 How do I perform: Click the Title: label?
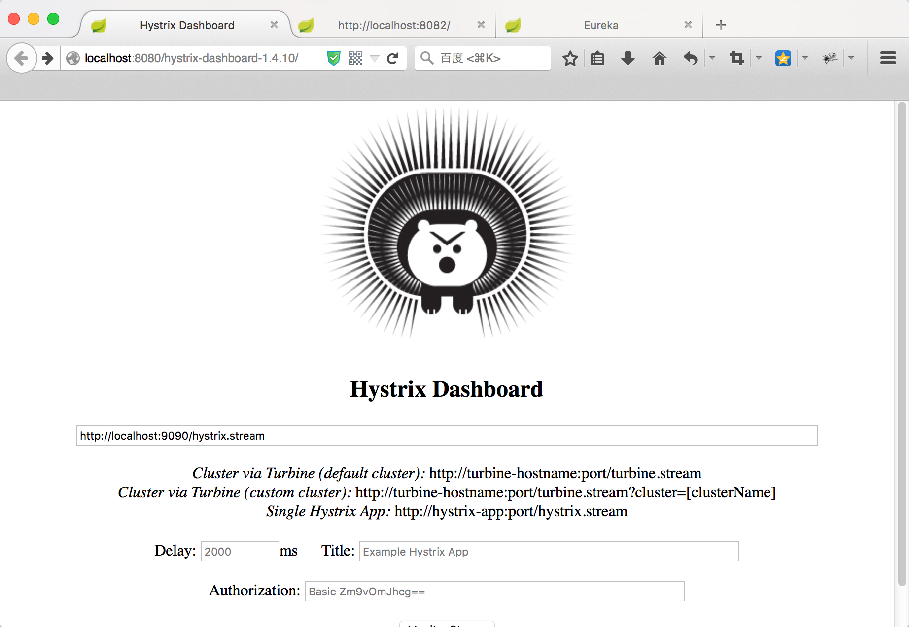[x=338, y=551]
